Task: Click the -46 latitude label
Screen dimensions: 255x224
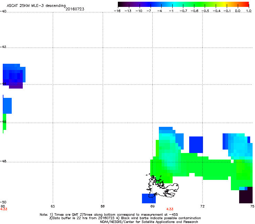Action: pos(3,122)
